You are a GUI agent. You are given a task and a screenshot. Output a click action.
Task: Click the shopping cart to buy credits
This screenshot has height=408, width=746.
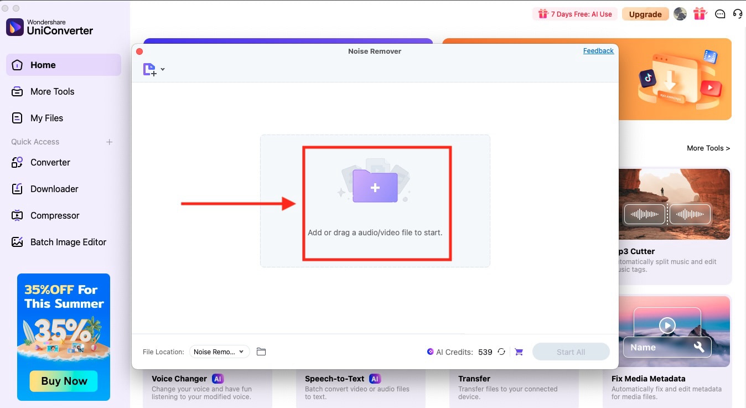[519, 352]
